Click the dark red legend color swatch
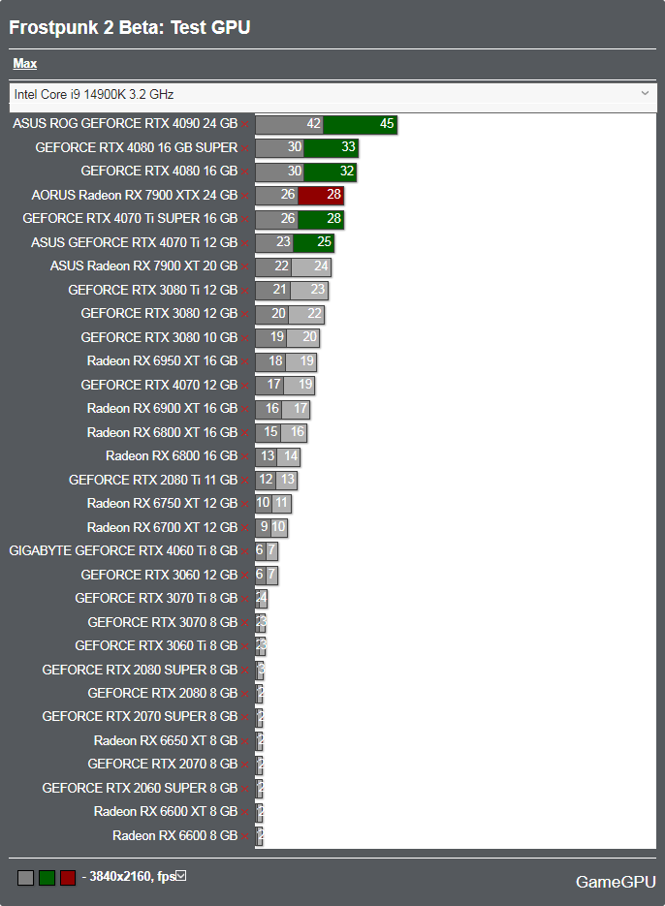Screen dimensions: 665x906 (68, 878)
